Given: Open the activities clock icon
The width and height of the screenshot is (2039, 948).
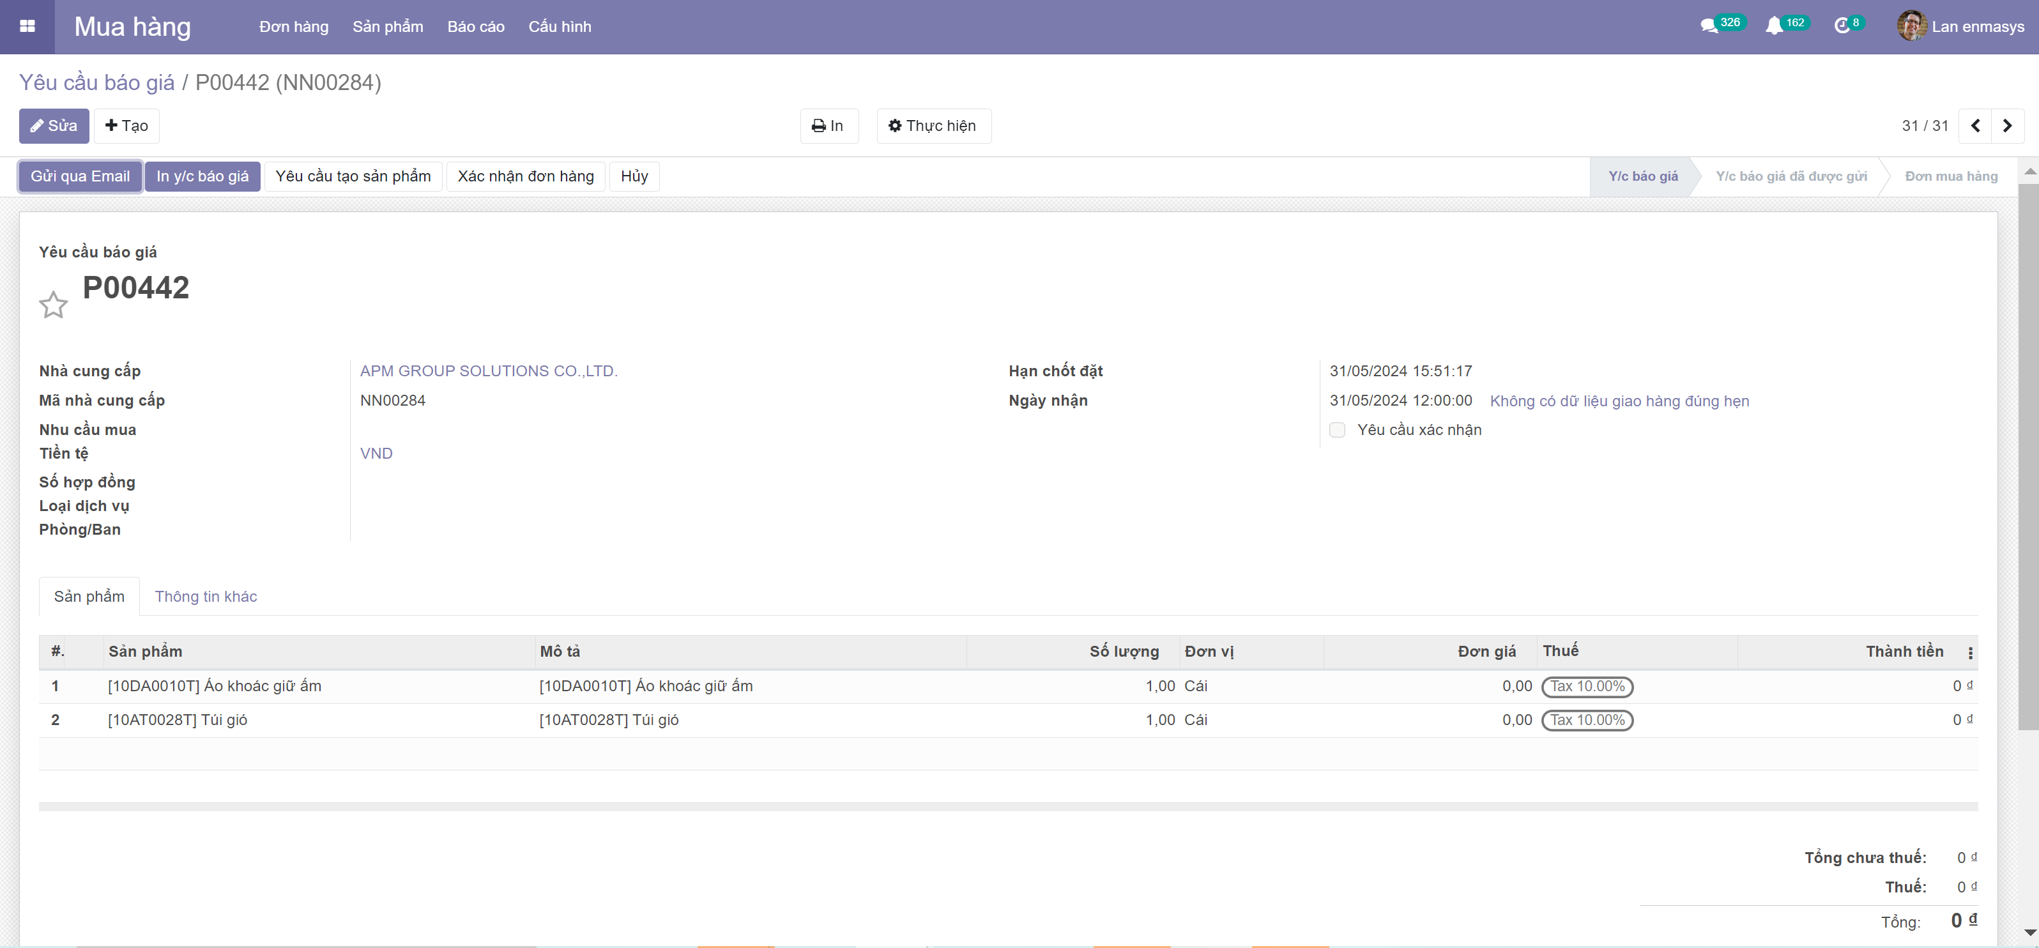Looking at the screenshot, I should [1841, 26].
